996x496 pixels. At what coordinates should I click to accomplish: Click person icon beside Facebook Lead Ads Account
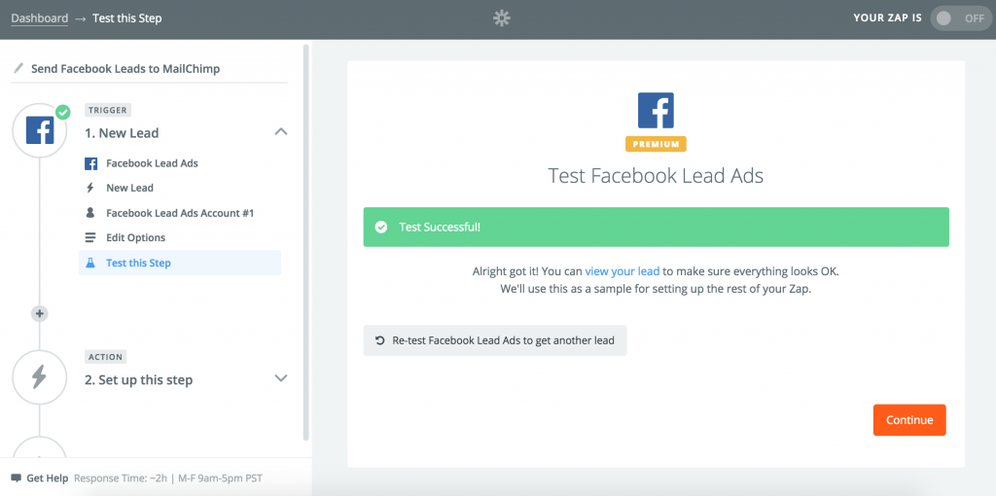coord(90,213)
